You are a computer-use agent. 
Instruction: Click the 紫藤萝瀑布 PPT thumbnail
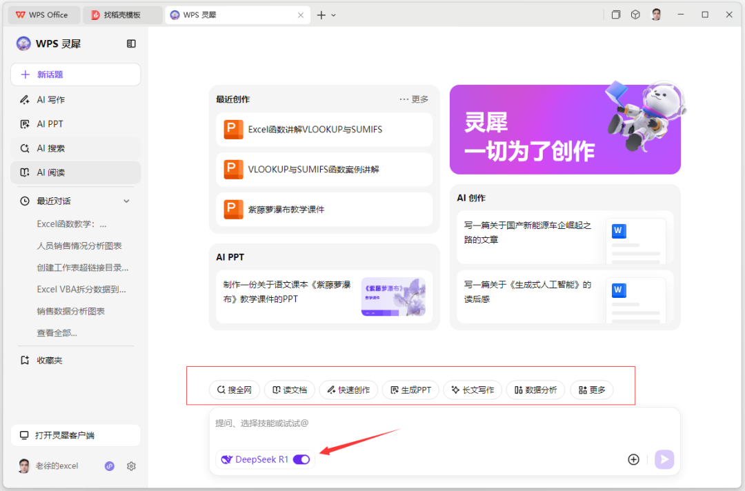pos(393,297)
